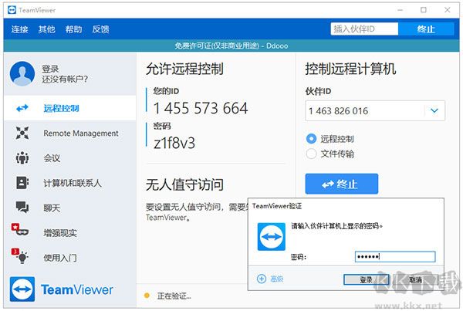Click the orange status indicator dot
The image size is (463, 311).
point(147,296)
